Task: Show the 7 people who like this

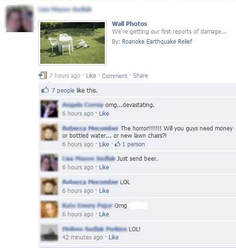Action: coord(63,91)
